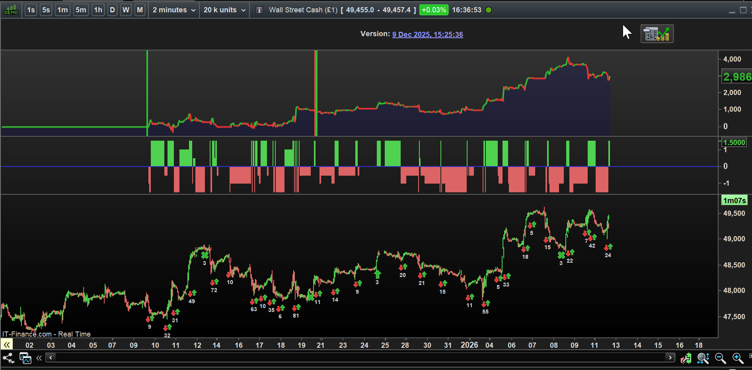Expand the 2 minutes timeframe dropdown
The height and width of the screenshot is (370, 752).
174,10
